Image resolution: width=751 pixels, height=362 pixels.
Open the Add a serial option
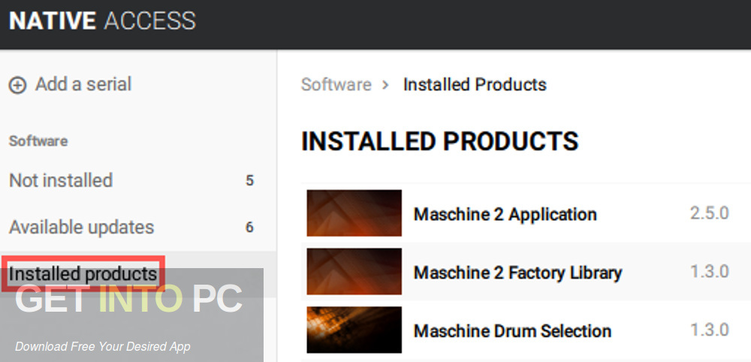[x=70, y=85]
